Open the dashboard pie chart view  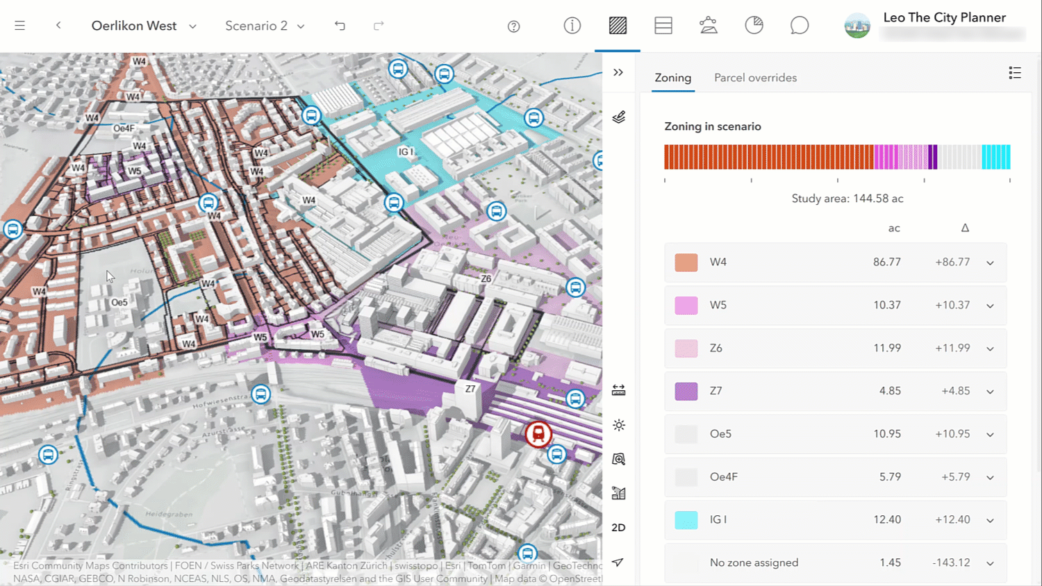tap(754, 26)
